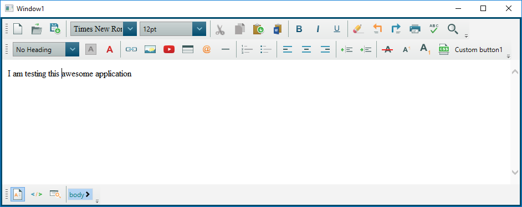
Task: Click the Window1 title bar icon
Action: click(9, 9)
